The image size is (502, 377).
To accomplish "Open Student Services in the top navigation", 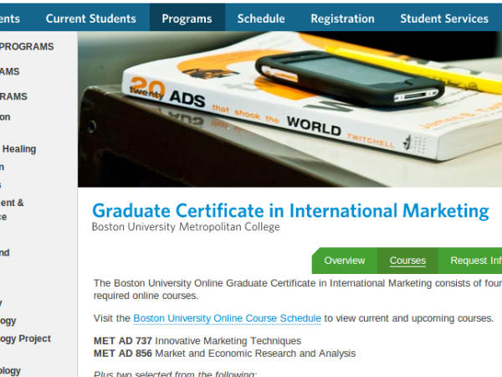I will pos(444,18).
